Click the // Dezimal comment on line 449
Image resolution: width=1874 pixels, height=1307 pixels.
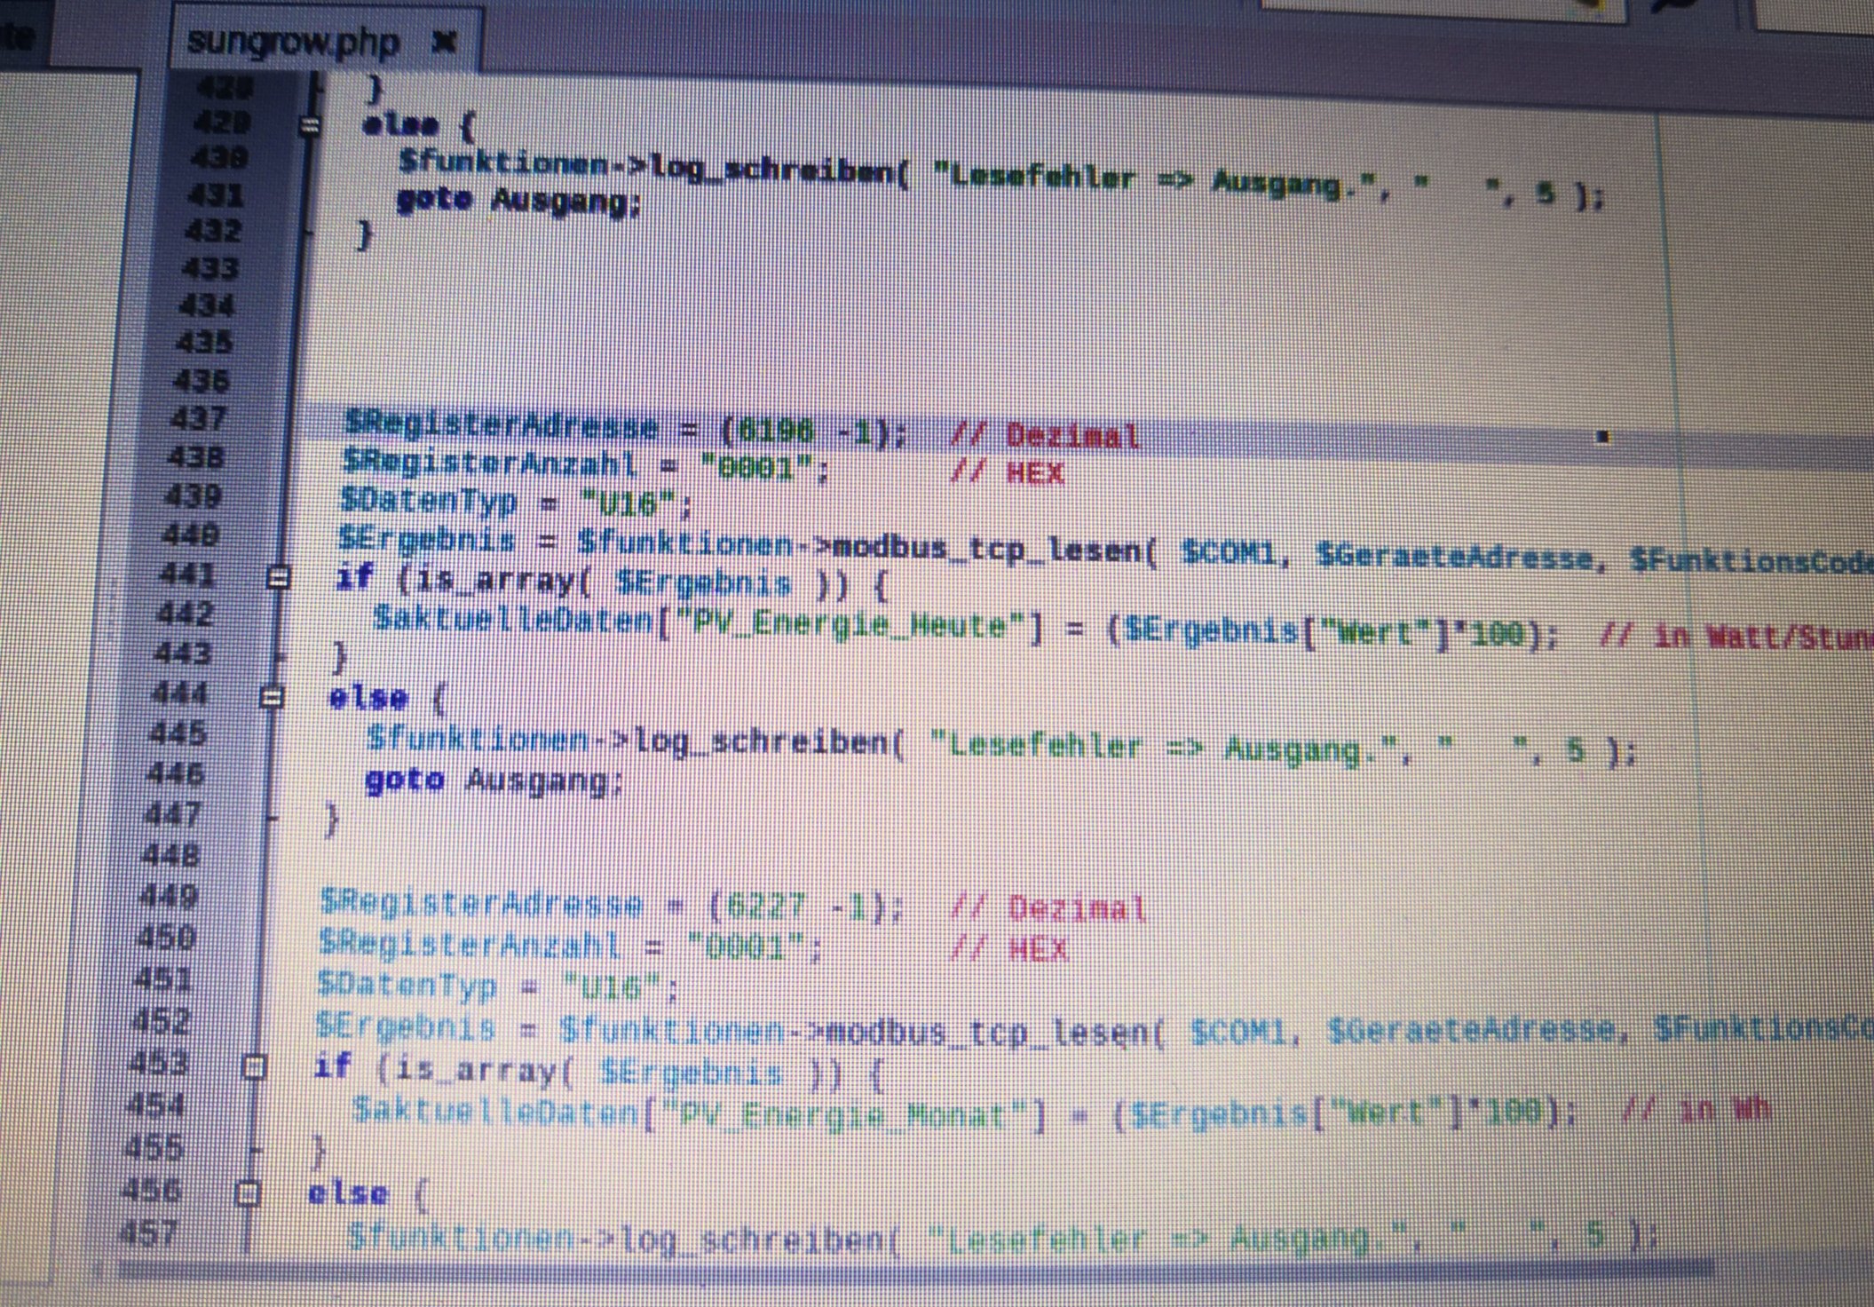(1048, 909)
